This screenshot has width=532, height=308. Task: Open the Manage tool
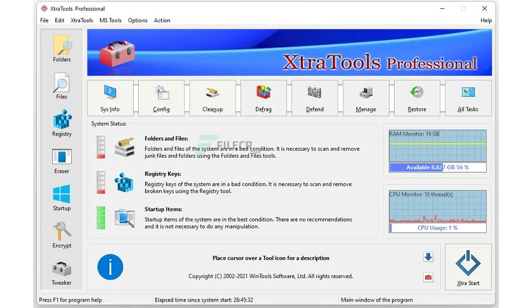coord(366,99)
